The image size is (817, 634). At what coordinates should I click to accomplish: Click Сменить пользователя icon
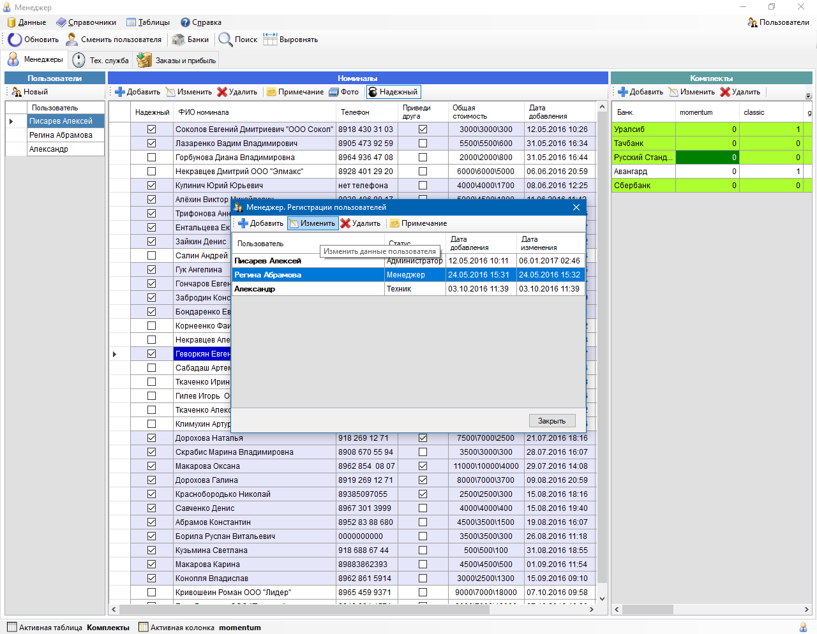click(x=72, y=40)
